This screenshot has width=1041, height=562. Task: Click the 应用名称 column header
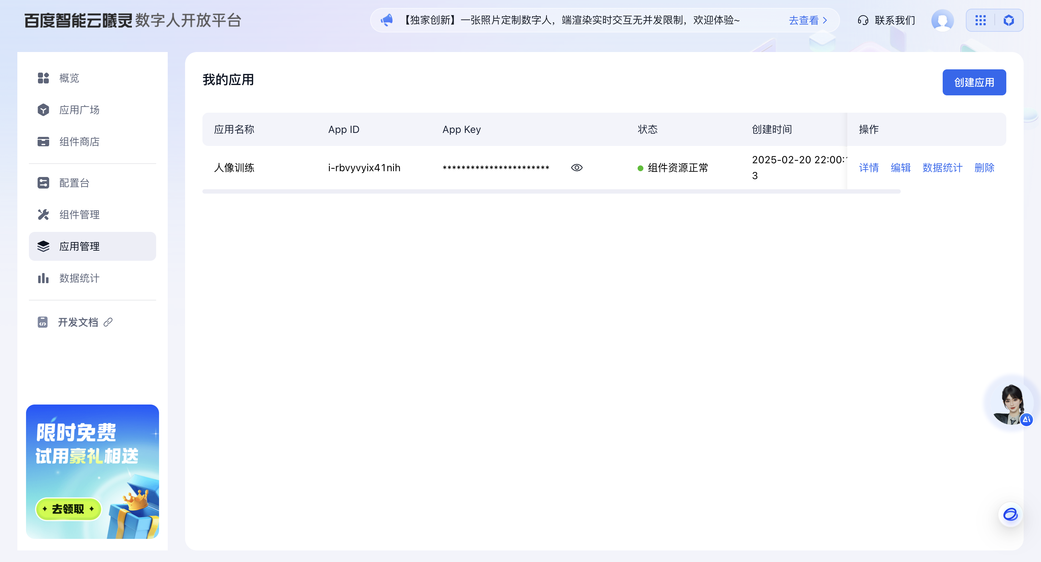coord(234,129)
